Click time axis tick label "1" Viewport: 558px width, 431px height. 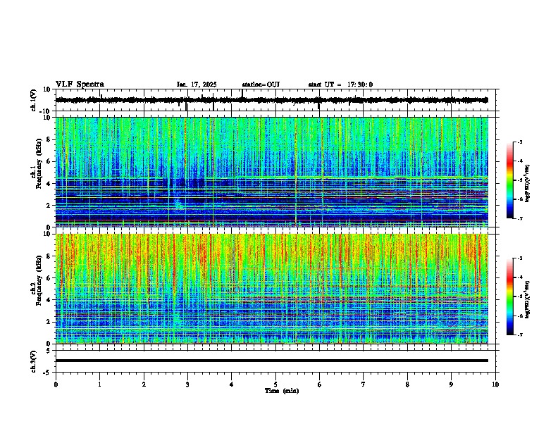point(99,385)
